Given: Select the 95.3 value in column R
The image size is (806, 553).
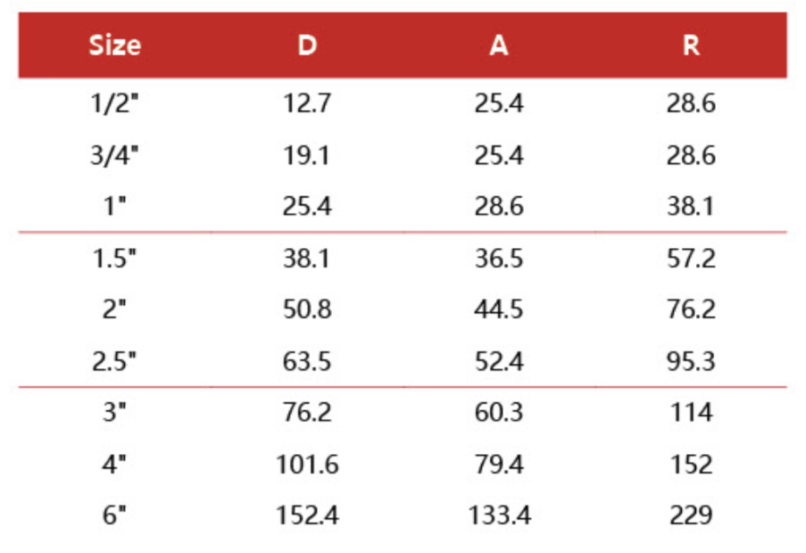Looking at the screenshot, I should pyautogui.click(x=691, y=362).
